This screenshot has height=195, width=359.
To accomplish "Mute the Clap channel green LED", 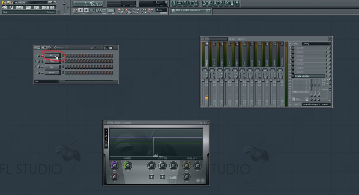I will pyautogui.click(x=36, y=61).
